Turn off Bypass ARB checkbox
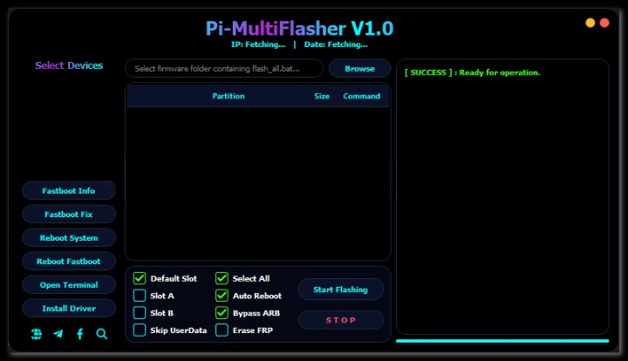 (x=222, y=313)
